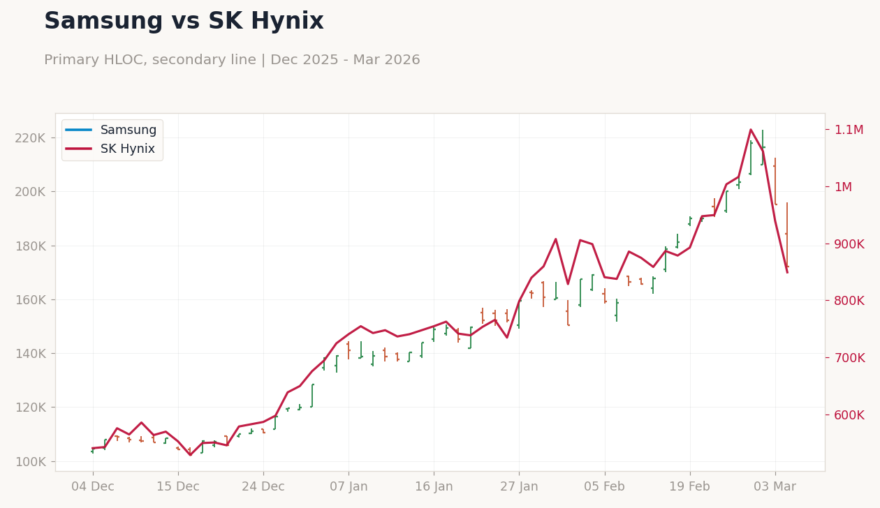This screenshot has width=880, height=508.
Task: Click the 03 Mar x-axis label
Action: pyautogui.click(x=775, y=487)
